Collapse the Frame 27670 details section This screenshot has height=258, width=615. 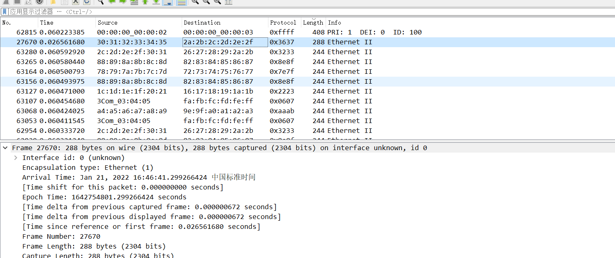(4, 148)
